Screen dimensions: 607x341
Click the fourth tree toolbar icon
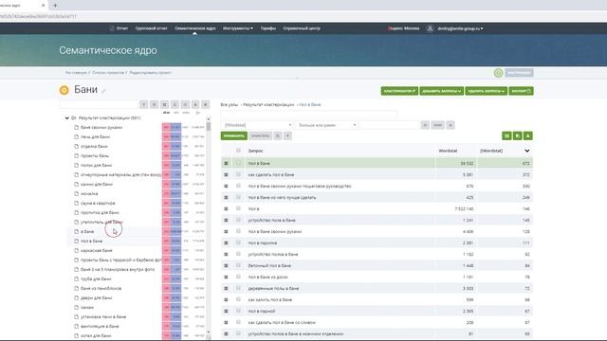click(175, 104)
